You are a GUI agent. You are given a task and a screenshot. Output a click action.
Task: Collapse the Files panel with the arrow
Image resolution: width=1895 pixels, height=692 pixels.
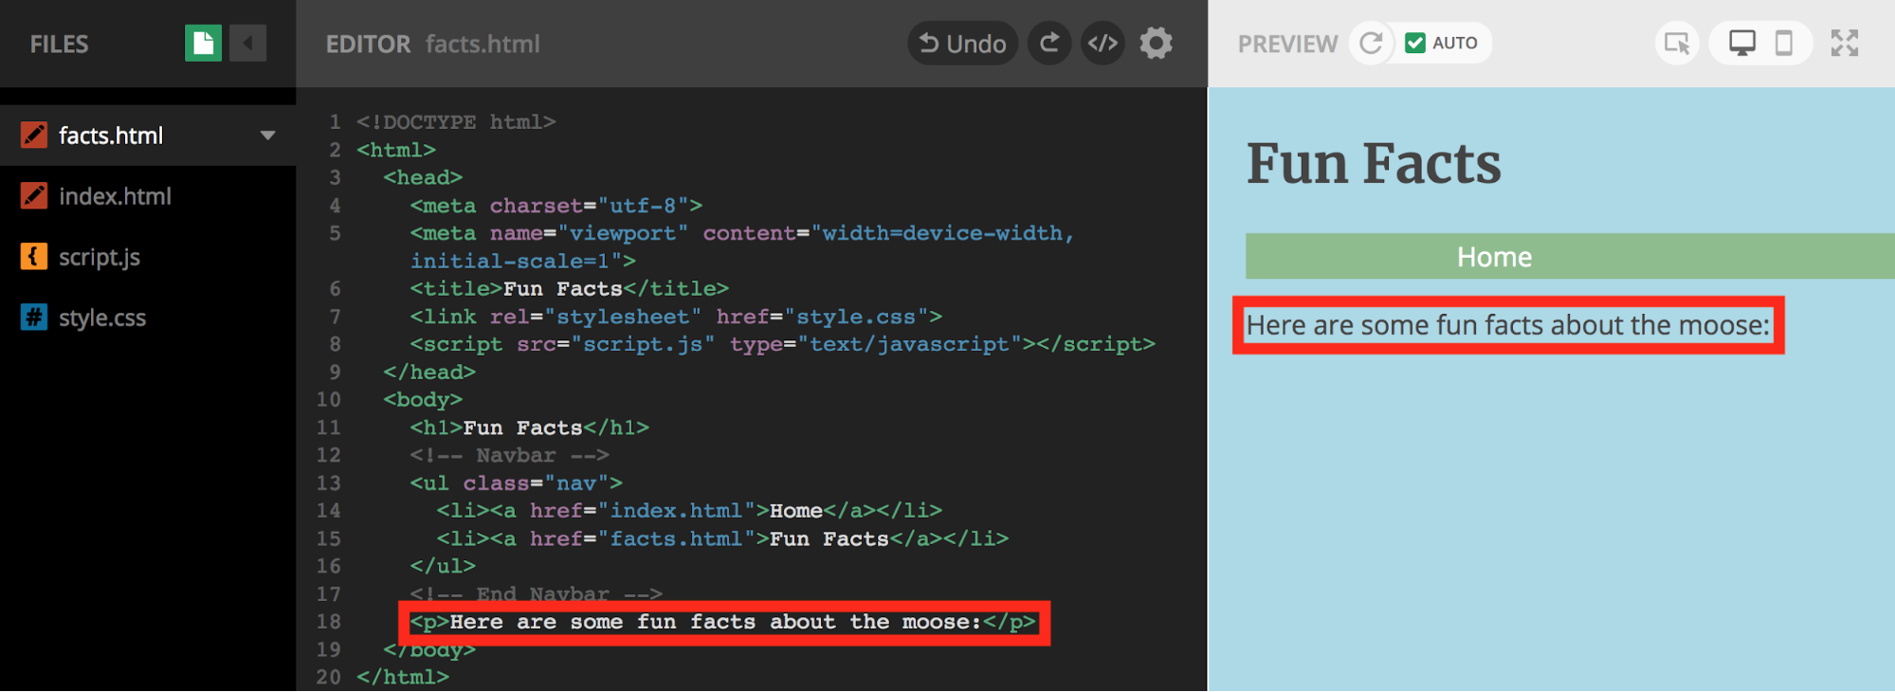pos(248,44)
